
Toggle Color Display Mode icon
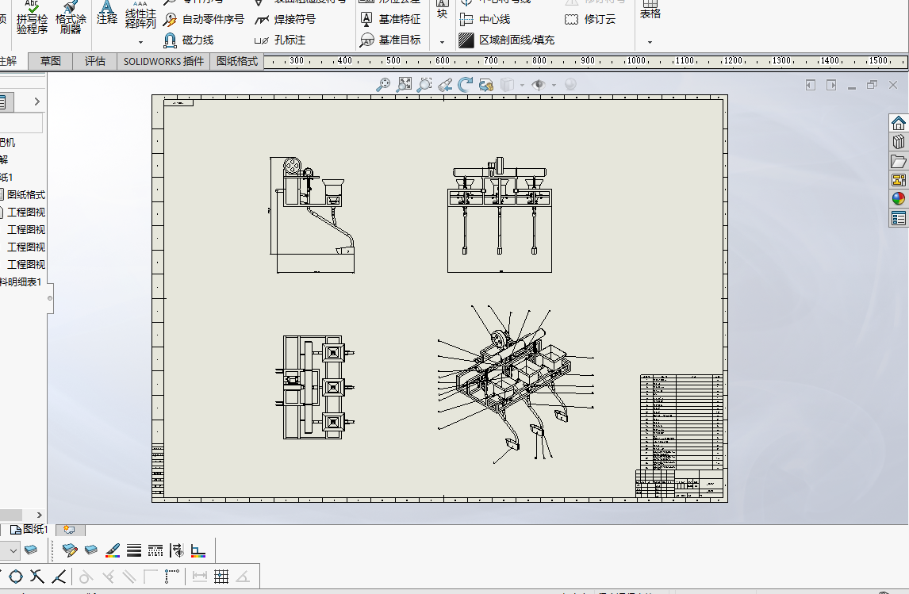click(198, 550)
